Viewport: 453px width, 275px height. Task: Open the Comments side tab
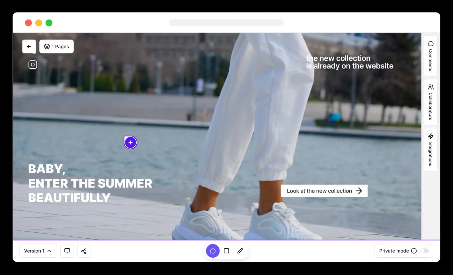click(x=431, y=56)
